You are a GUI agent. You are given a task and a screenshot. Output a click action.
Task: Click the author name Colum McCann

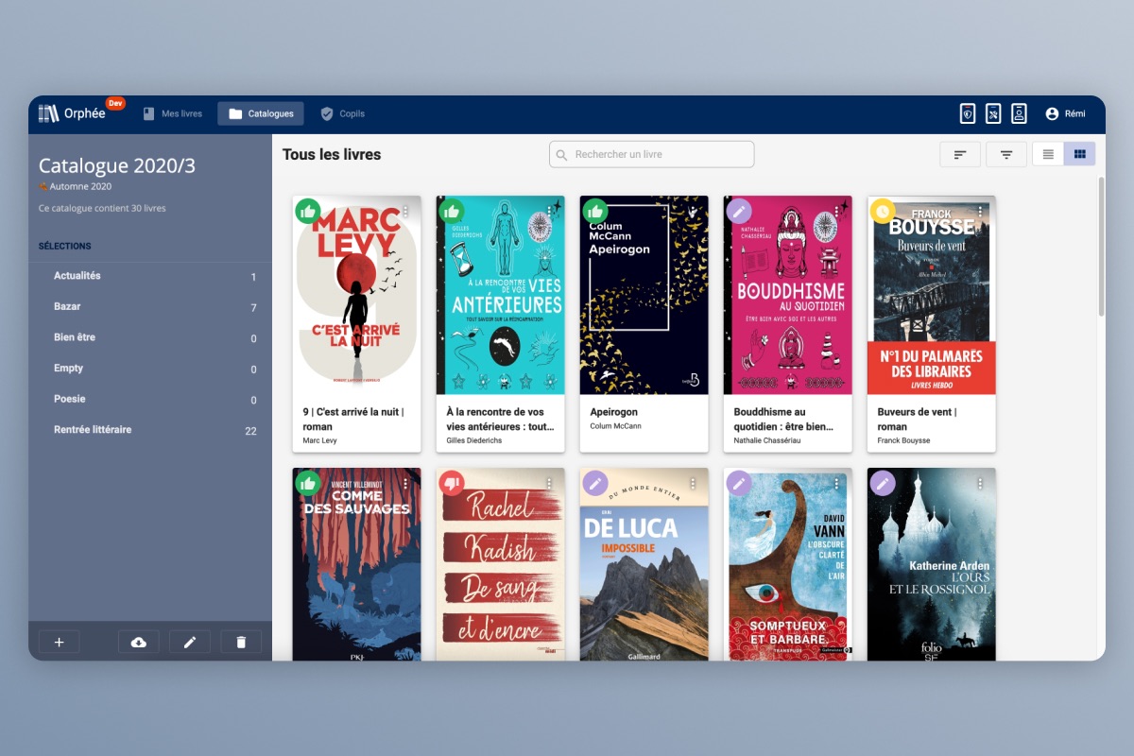coord(616,426)
